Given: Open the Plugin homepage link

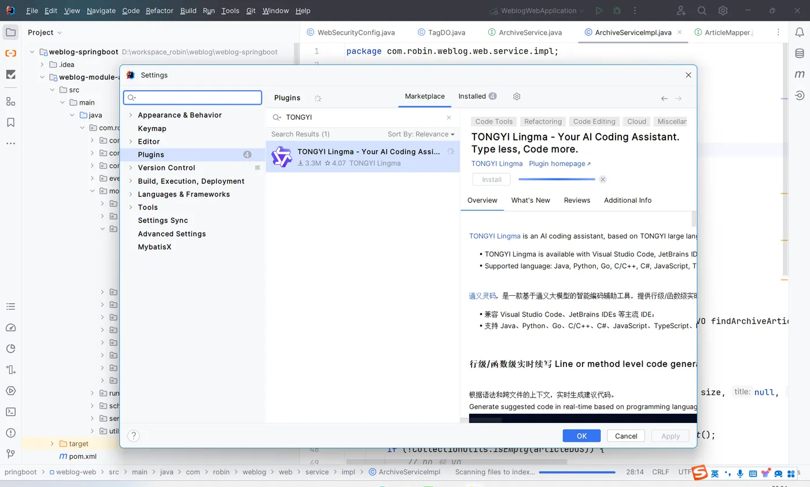Looking at the screenshot, I should click(559, 164).
